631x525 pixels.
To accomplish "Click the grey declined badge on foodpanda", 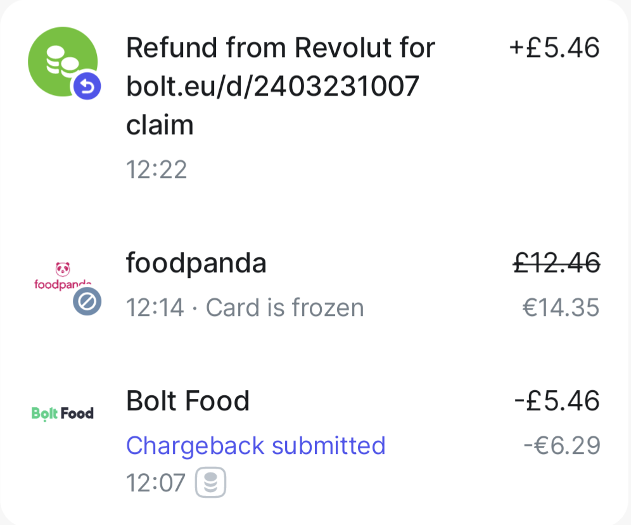I will coord(87,303).
